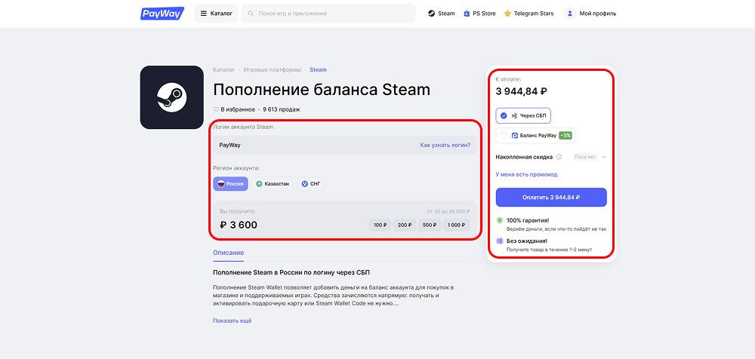Click the heart icon to favorite
755x359 pixels.
click(x=216, y=109)
